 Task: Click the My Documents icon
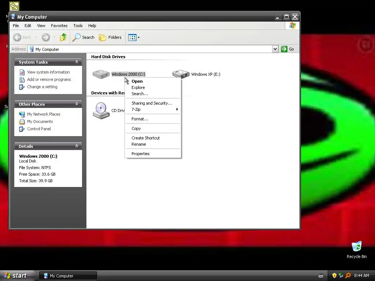22,121
